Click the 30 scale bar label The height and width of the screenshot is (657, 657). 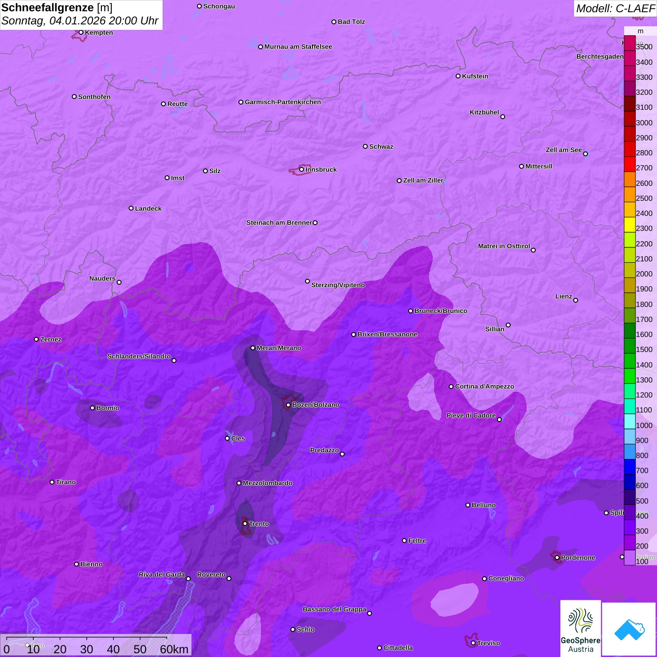point(87,649)
